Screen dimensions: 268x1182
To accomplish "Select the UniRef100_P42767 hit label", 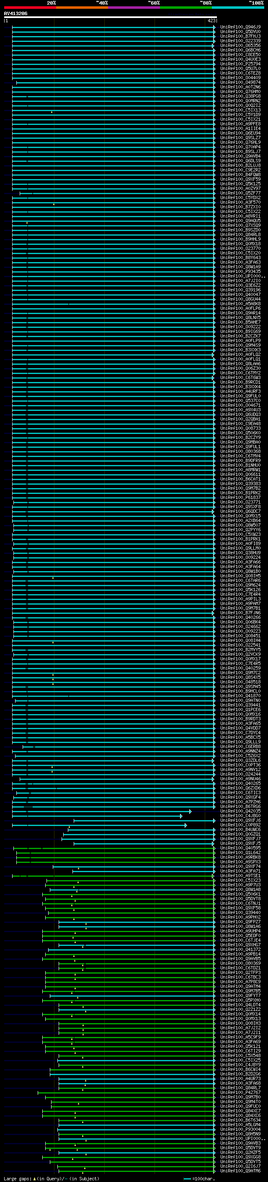I will [240, 1093].
